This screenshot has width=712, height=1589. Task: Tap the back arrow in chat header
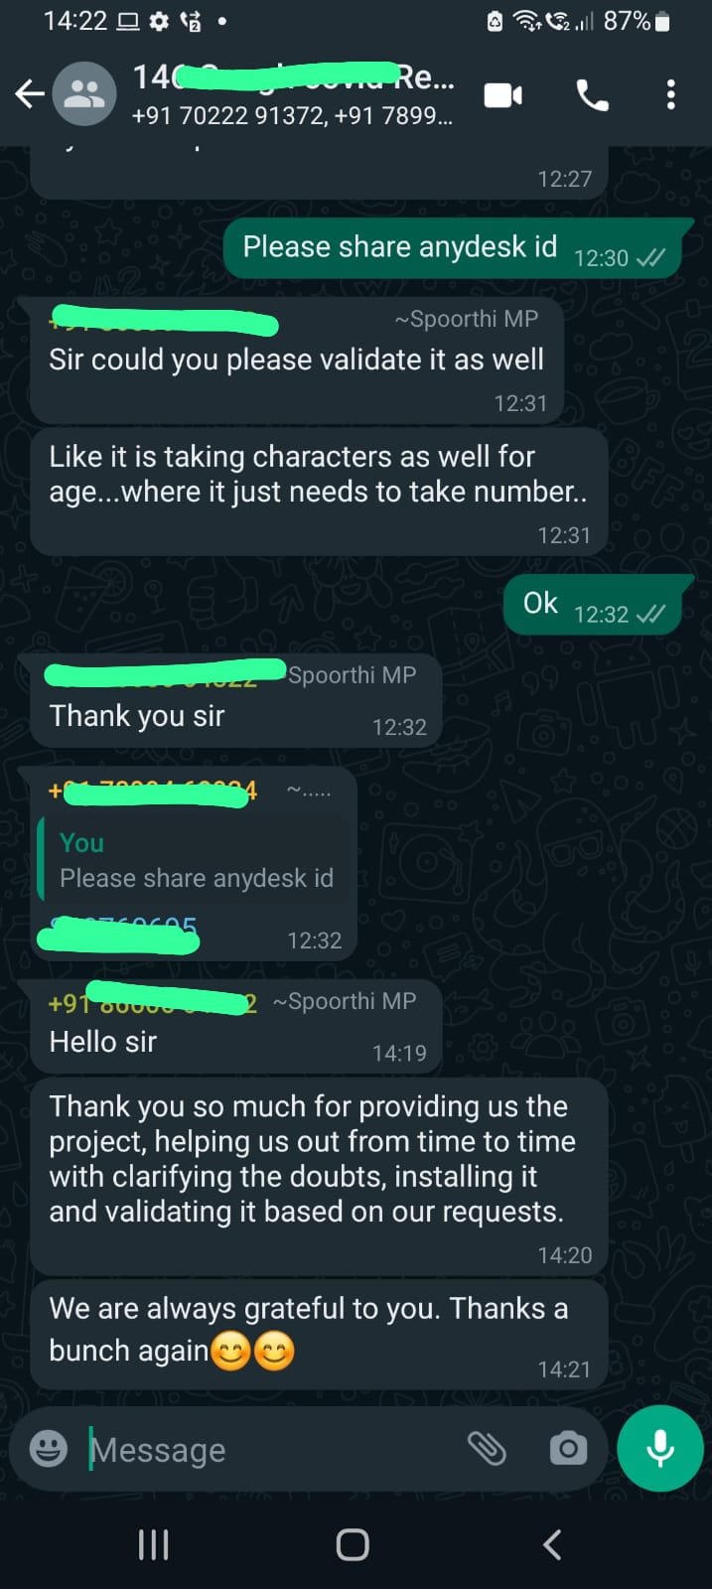[30, 94]
